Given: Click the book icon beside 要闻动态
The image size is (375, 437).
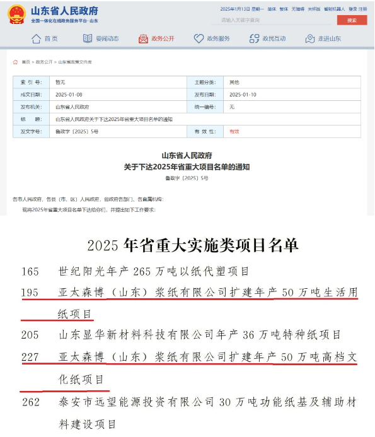Looking at the screenshot, I should [x=88, y=38].
